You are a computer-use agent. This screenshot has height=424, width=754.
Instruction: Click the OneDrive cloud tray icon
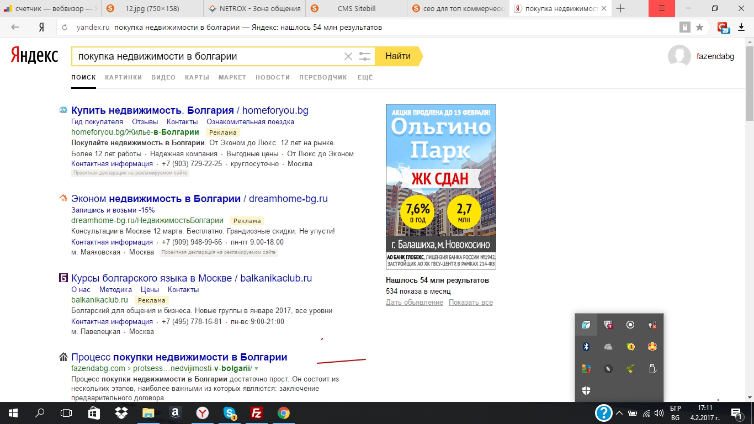[608, 347]
